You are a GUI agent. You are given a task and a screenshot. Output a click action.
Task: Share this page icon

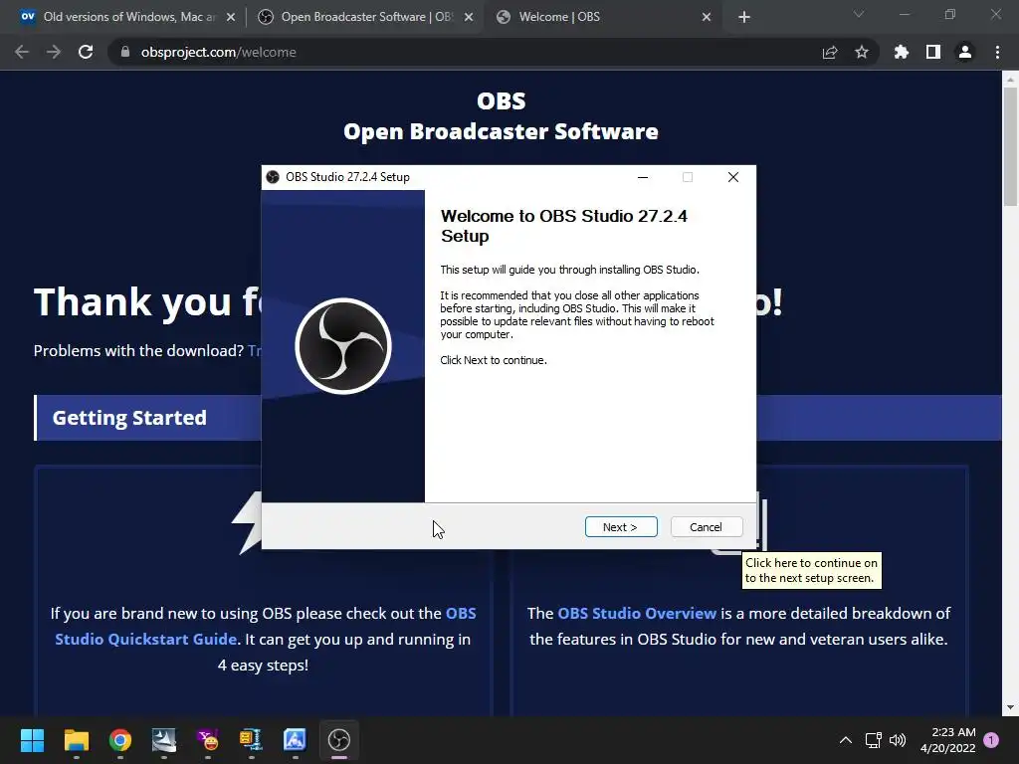coord(830,52)
